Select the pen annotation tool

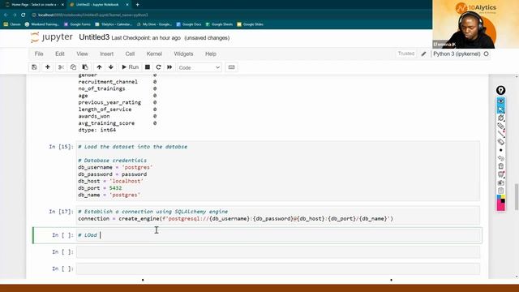click(501, 118)
